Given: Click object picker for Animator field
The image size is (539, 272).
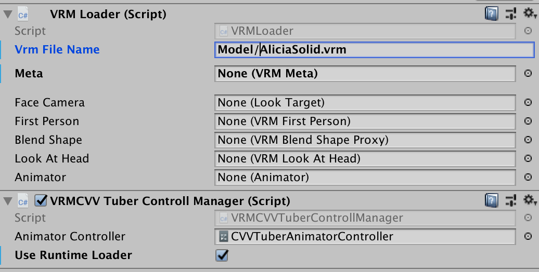Looking at the screenshot, I should tap(528, 178).
